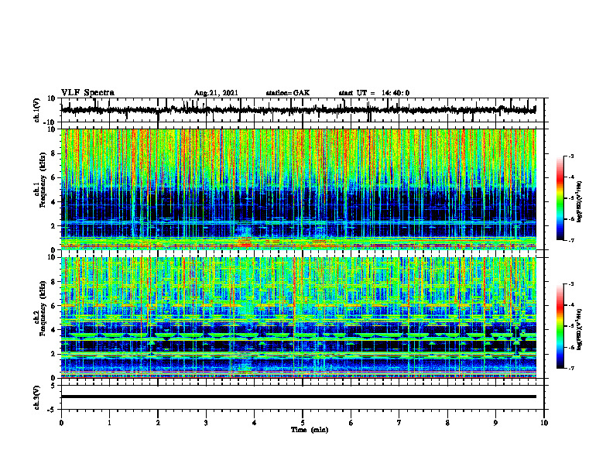Click the "Time (min)" axis label

[x=310, y=430]
